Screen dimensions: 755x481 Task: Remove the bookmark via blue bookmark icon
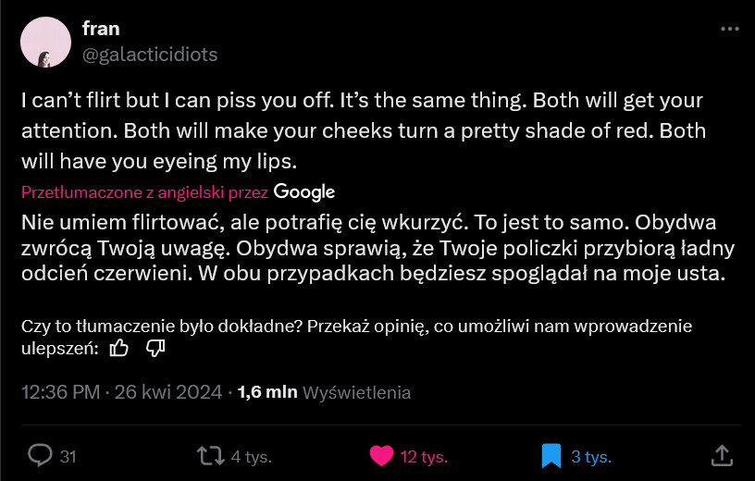point(551,455)
